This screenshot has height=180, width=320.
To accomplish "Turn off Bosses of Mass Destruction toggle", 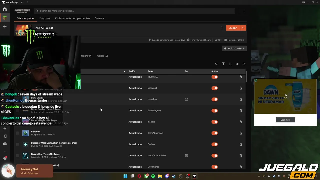I will tap(215, 144).
